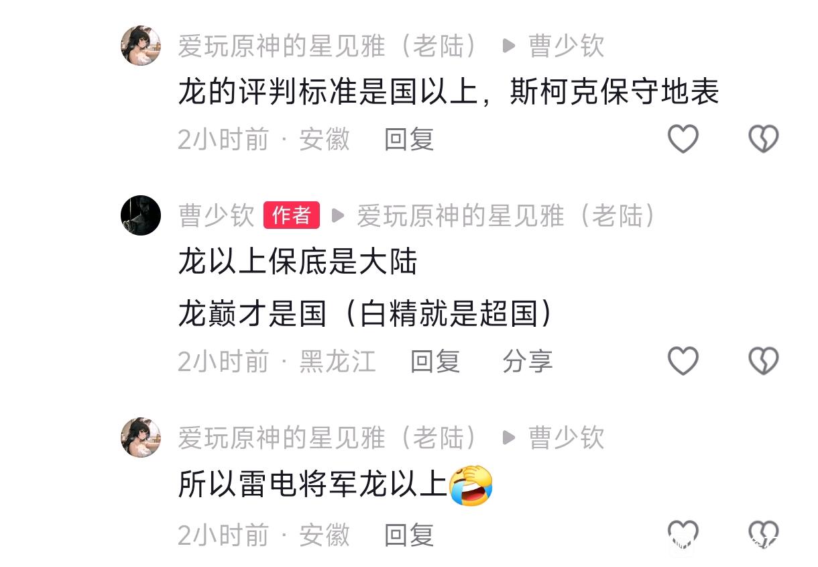Select comment text 龙巅才是国（白精就是超国）

point(367,313)
